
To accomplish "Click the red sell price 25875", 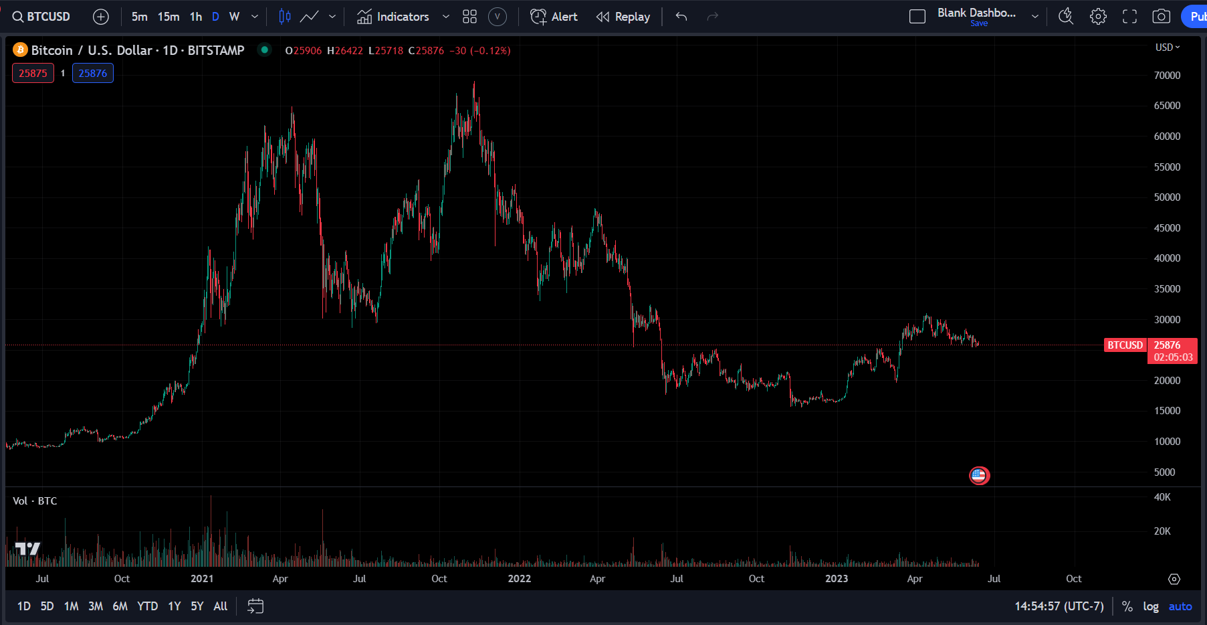I will (x=33, y=74).
